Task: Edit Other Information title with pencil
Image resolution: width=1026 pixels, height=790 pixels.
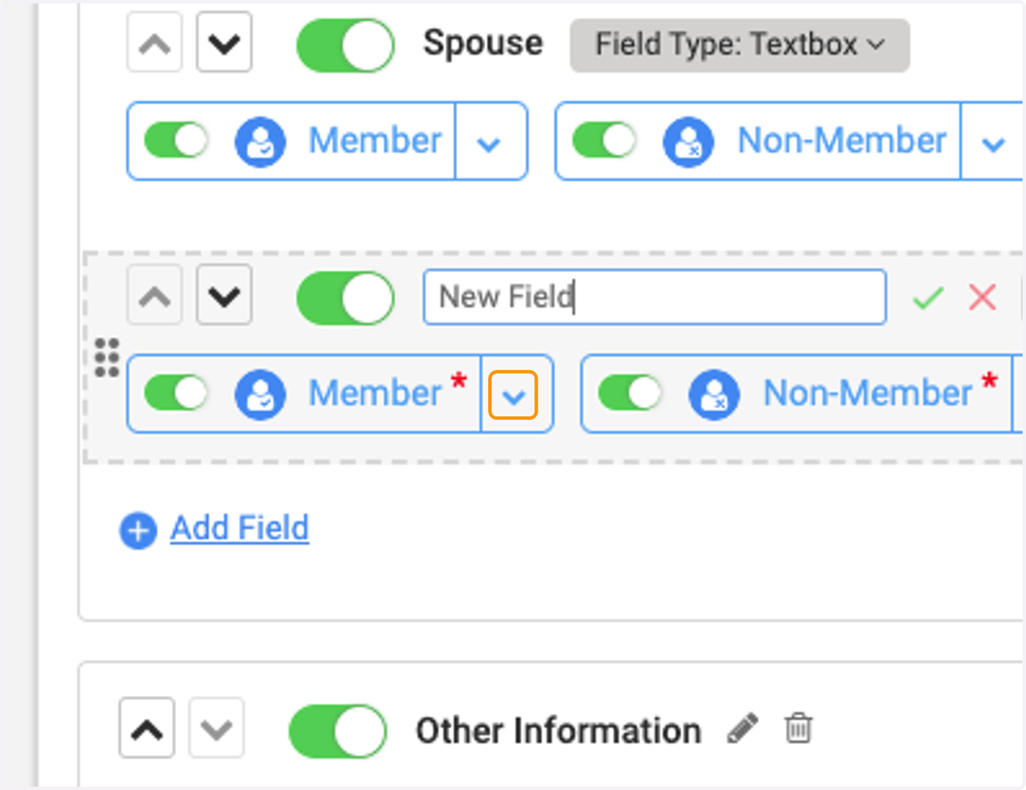Action: tap(742, 729)
